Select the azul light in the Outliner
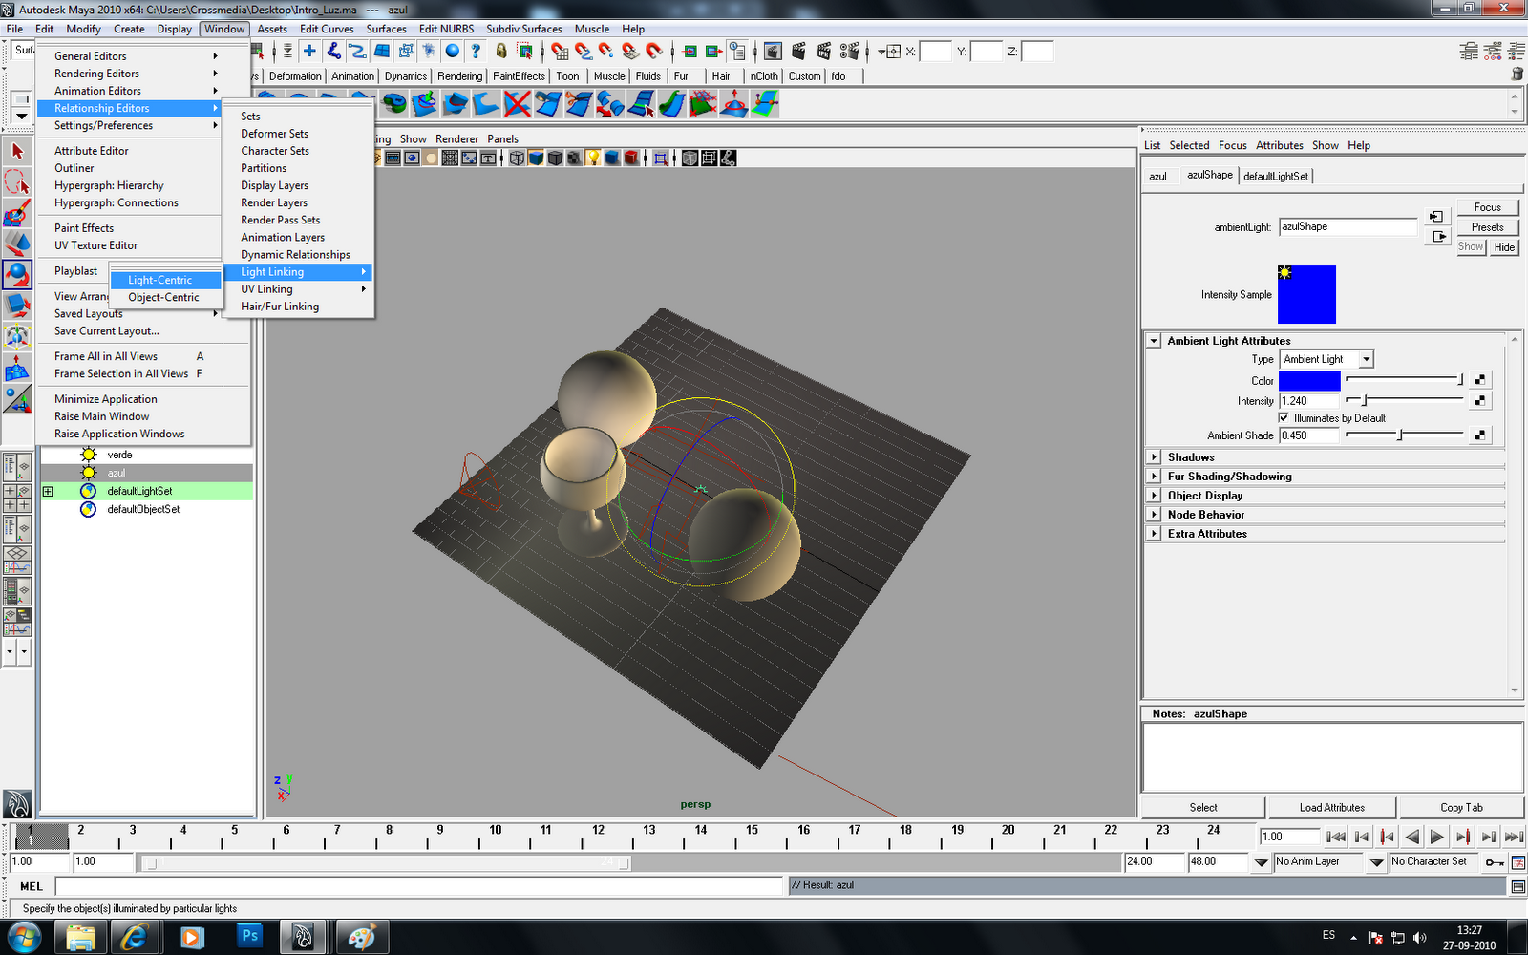 pyautogui.click(x=117, y=473)
